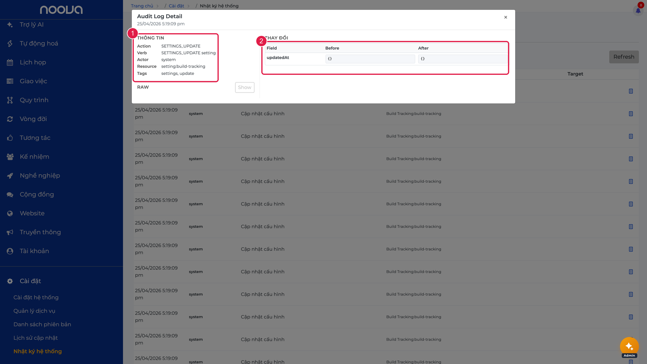The image size is (647, 364).
Task: Open the Kế nhiệm menu item
Action: [x=34, y=157]
